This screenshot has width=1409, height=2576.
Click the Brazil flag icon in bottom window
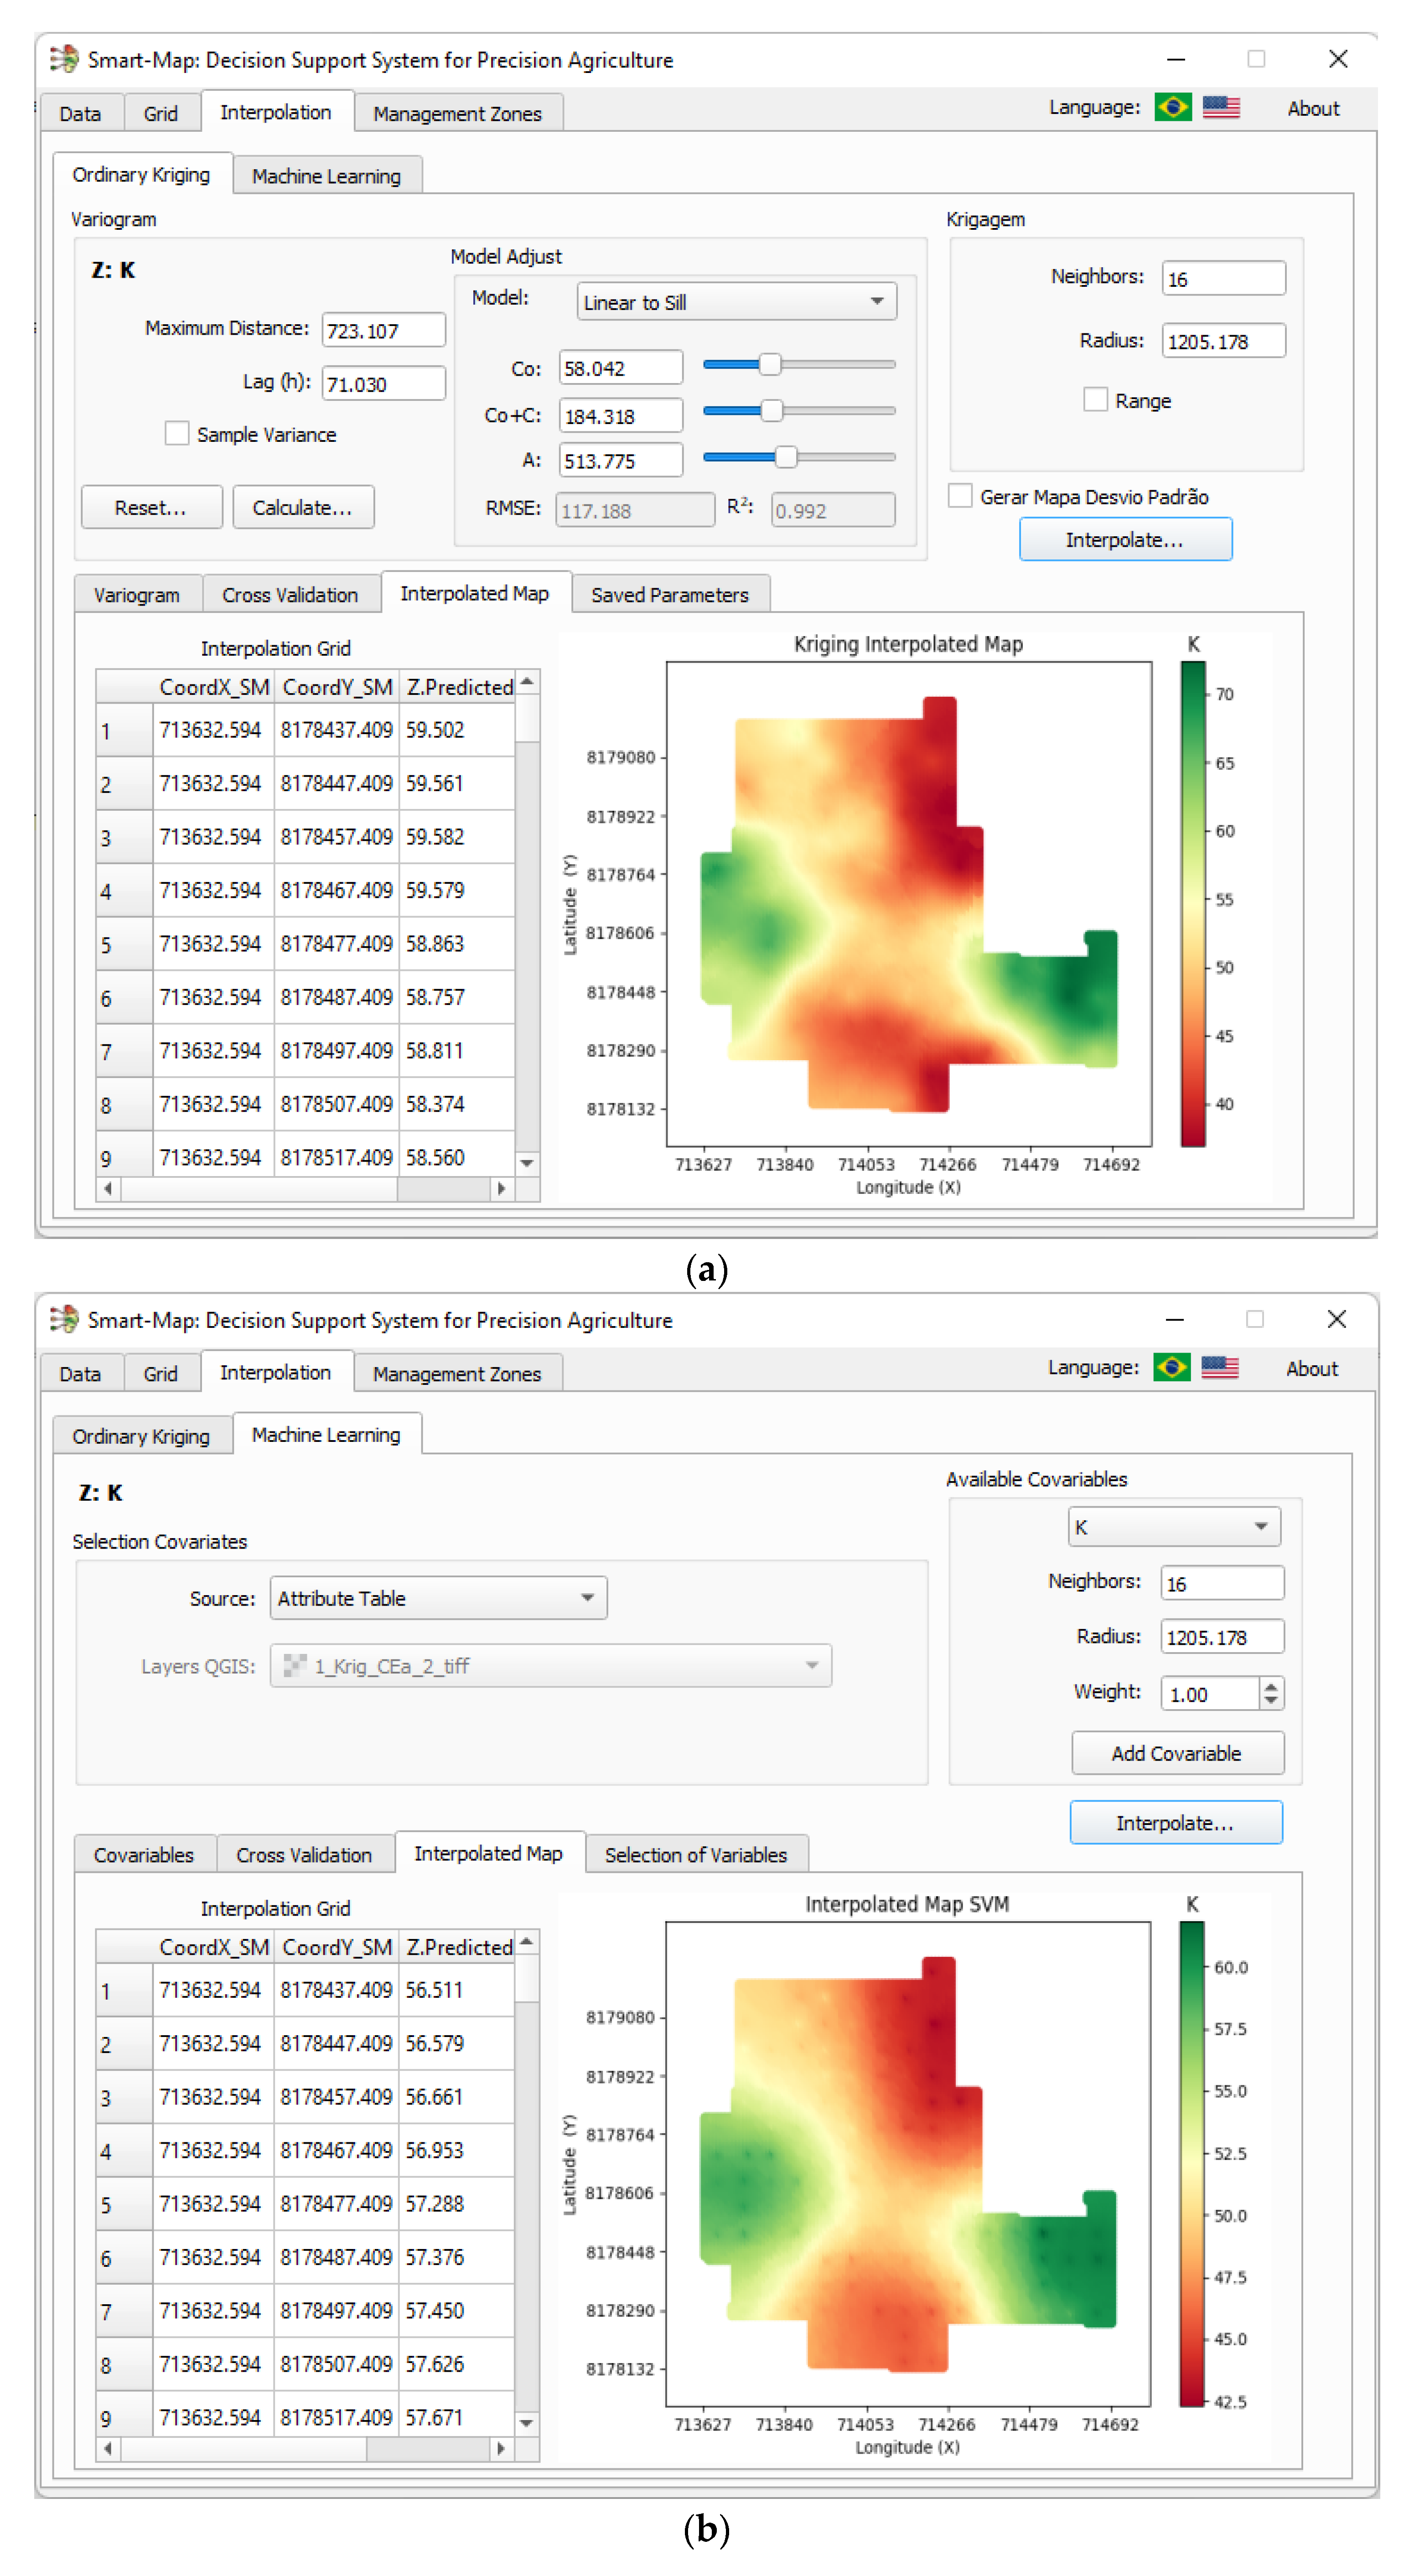coord(1171,1367)
